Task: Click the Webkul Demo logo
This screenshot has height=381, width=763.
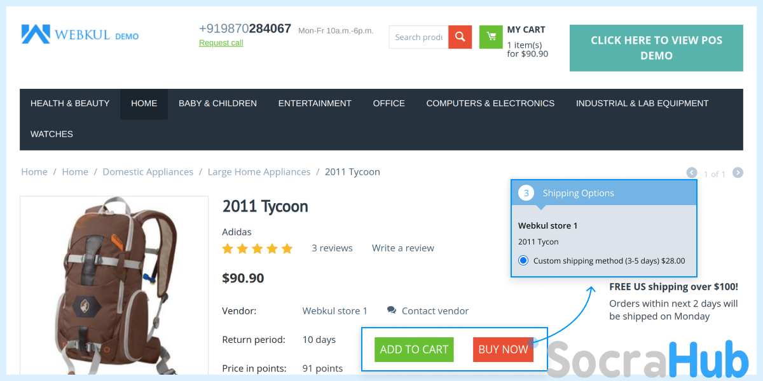Action: 80,34
